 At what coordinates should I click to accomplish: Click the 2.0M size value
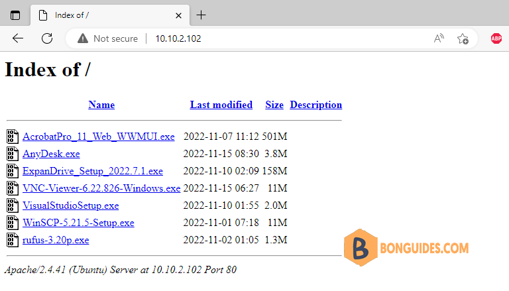(276, 205)
